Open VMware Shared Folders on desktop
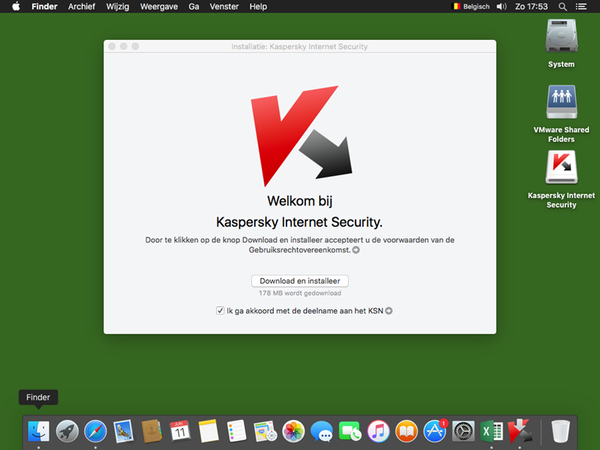The height and width of the screenshot is (450, 600). [561, 102]
